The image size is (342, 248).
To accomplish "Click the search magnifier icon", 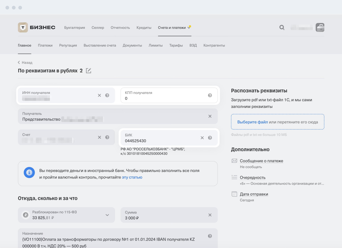I will (x=282, y=28).
